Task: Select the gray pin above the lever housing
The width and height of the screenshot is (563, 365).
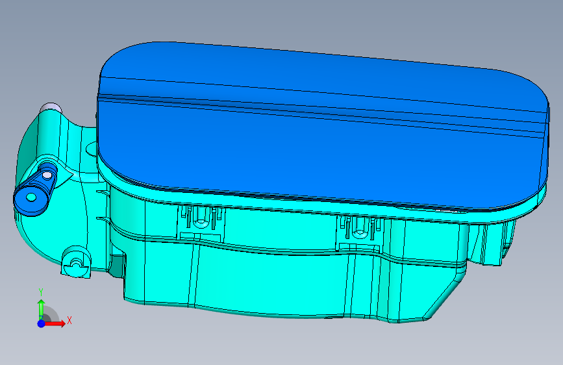Action: point(51,107)
